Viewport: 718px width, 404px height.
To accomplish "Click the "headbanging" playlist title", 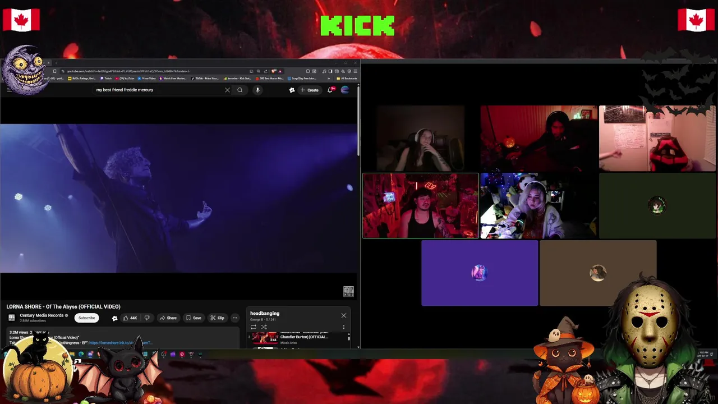I will [265, 313].
